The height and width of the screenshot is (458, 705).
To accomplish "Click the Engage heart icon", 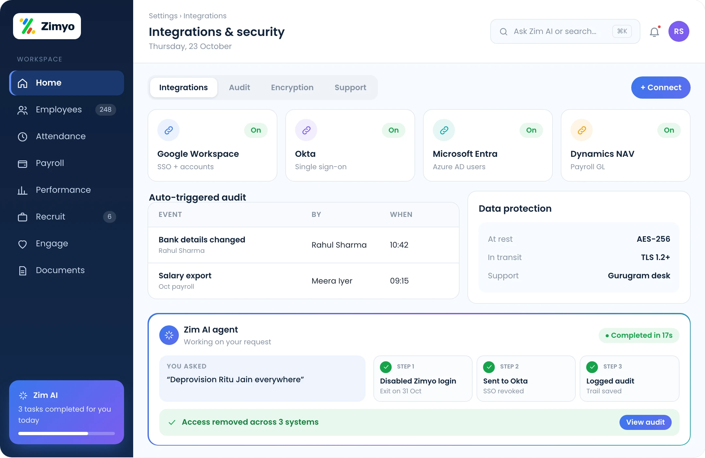I will click(x=23, y=244).
